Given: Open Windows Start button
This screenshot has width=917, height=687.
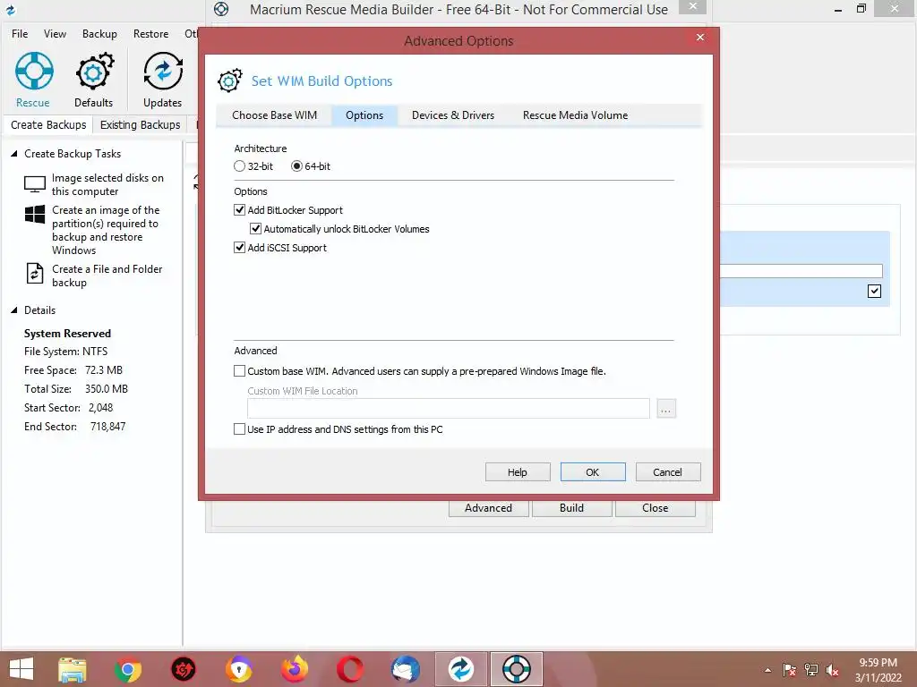Looking at the screenshot, I should click(21, 669).
